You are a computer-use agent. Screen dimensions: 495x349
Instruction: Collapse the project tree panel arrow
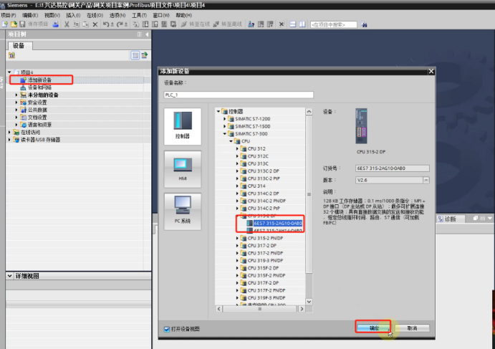pyautogui.click(x=147, y=34)
